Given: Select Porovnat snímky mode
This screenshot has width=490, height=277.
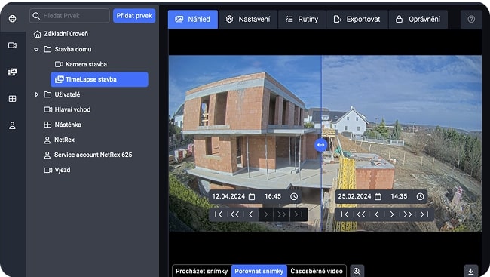Looking at the screenshot, I should pyautogui.click(x=259, y=271).
